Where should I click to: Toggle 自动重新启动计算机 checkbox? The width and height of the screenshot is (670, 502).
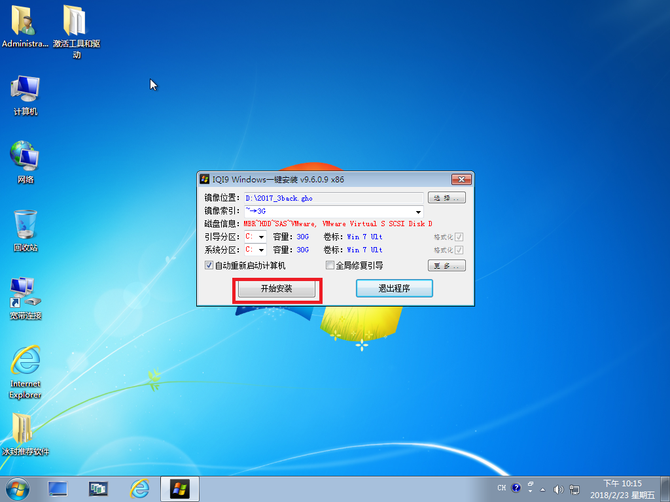(209, 265)
